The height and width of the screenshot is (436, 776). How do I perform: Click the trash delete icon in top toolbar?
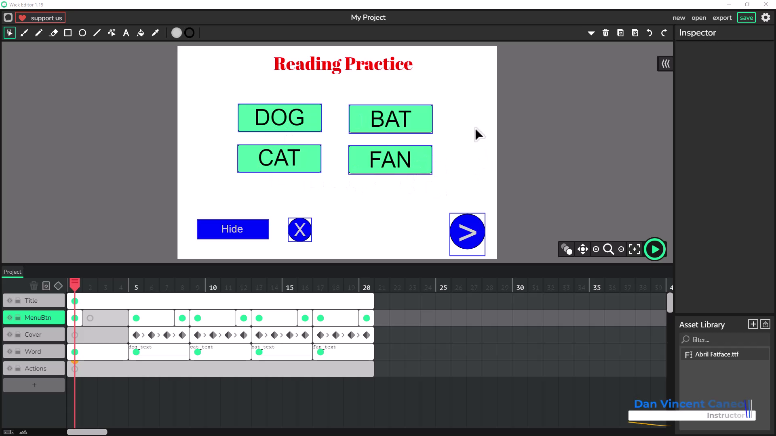(605, 33)
